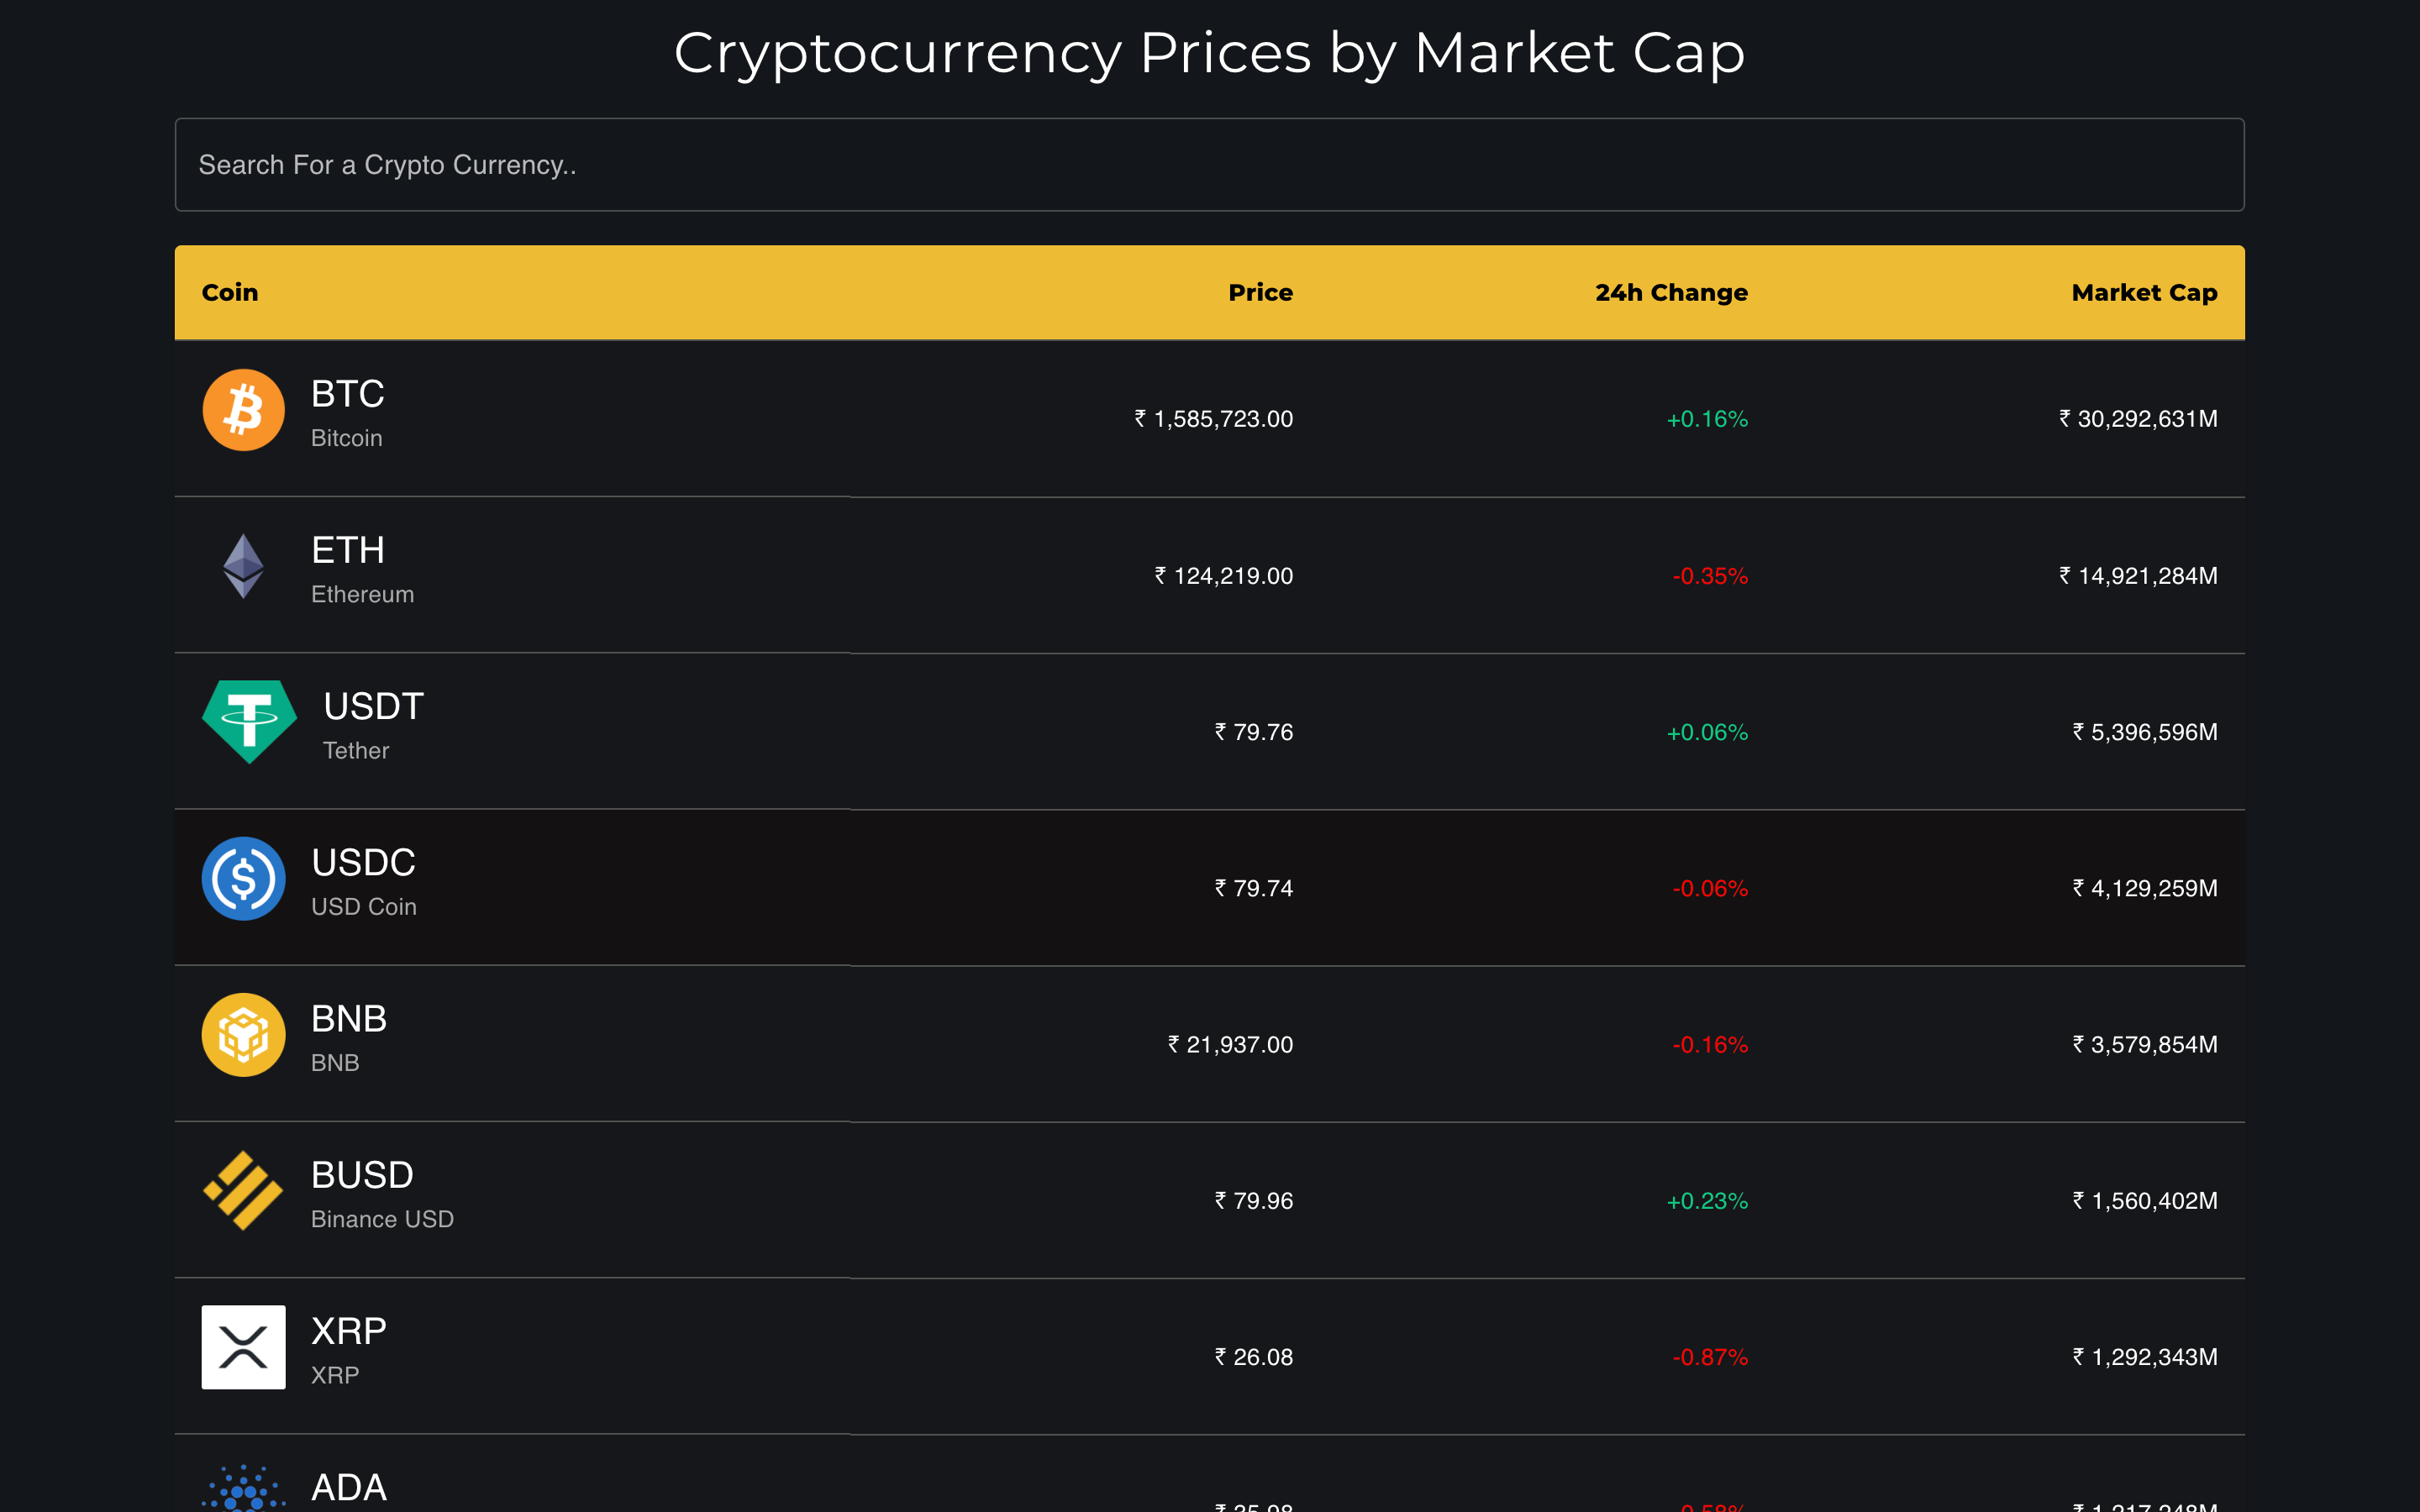Click the 24h Change column header
2420x1512 pixels.
[x=1670, y=292]
